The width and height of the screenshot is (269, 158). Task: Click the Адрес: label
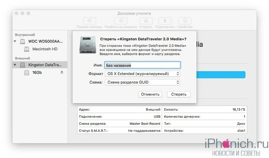(84, 109)
